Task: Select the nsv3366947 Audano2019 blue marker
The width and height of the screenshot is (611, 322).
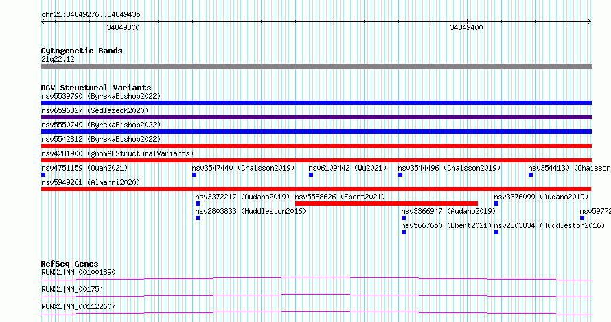Action: pos(404,218)
